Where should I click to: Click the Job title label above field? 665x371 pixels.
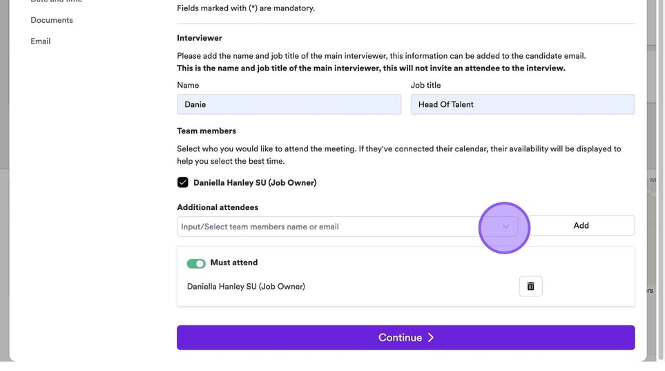(425, 85)
